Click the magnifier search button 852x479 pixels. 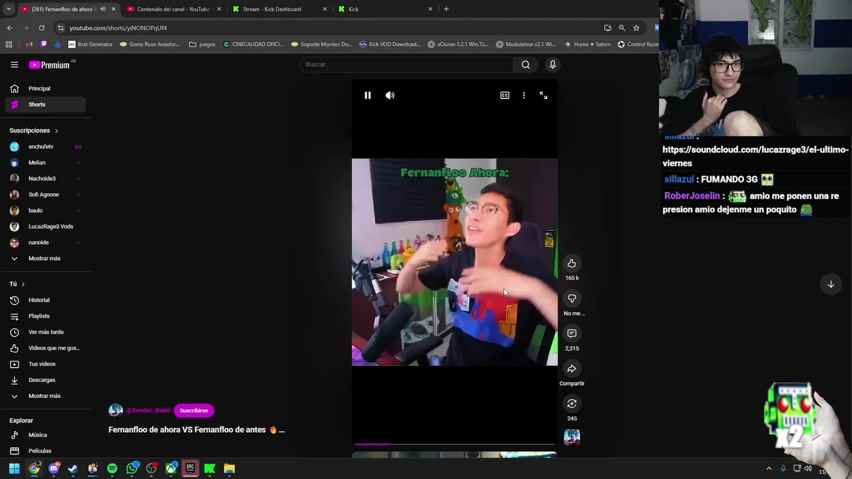tap(526, 65)
